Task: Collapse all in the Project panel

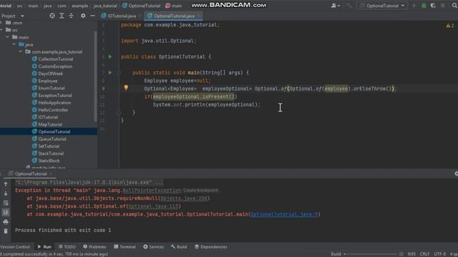Action: [72, 16]
